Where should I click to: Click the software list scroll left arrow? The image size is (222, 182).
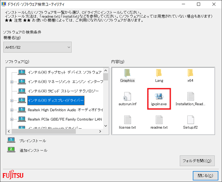9,131
